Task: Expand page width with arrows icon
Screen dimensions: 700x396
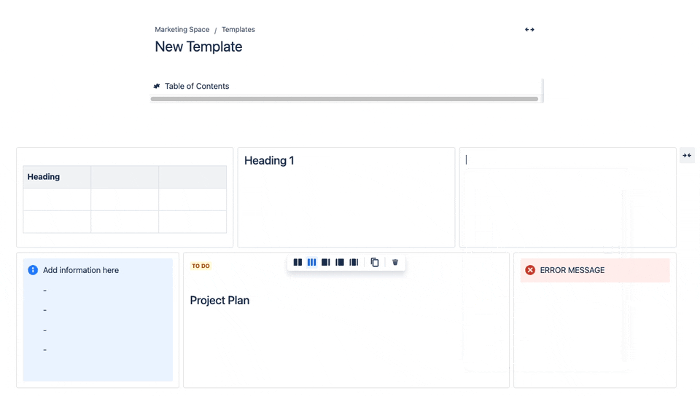Action: click(529, 29)
